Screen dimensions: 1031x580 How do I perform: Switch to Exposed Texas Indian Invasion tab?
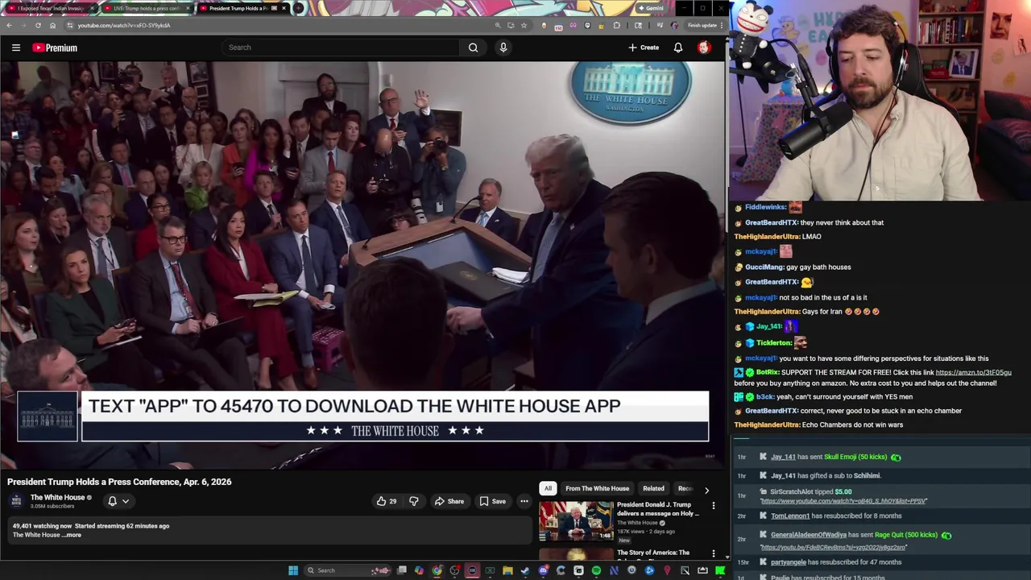53,8
